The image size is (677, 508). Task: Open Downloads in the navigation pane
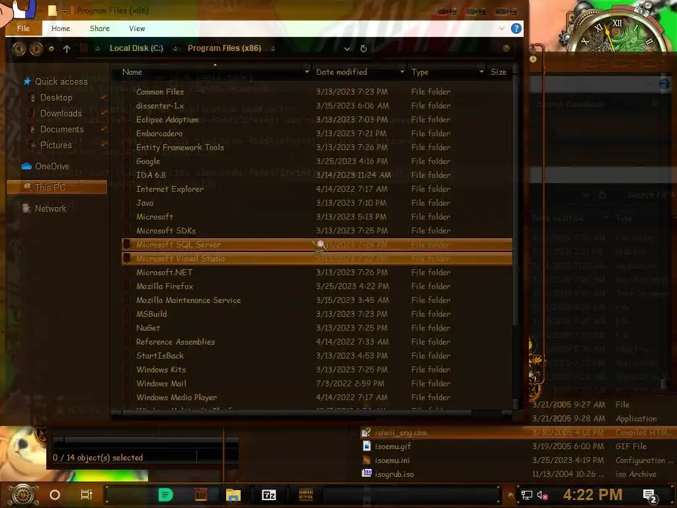tap(61, 114)
